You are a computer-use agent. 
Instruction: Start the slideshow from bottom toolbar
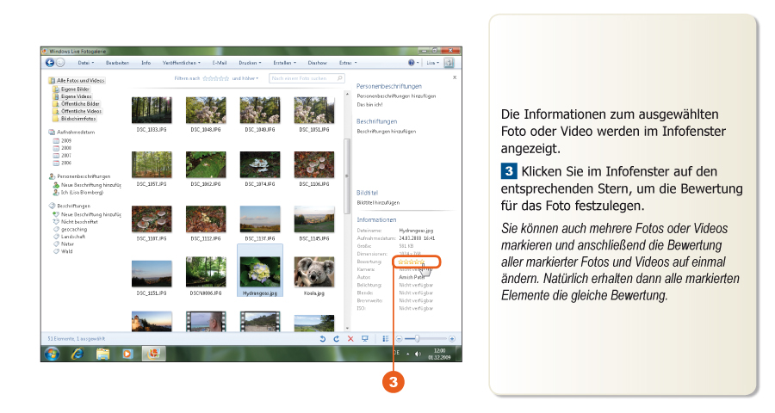coord(365,339)
